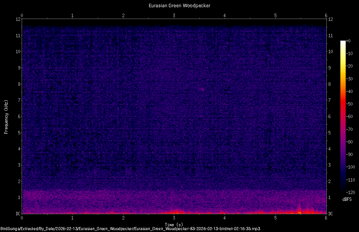Click the Time (s) axis label
Viewport: 359px width, 232px height.
[x=174, y=224]
